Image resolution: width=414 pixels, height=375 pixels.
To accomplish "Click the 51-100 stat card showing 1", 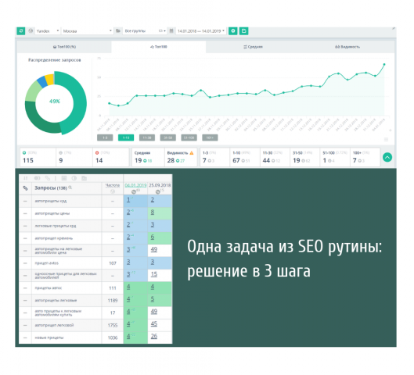I will pyautogui.click(x=335, y=157).
